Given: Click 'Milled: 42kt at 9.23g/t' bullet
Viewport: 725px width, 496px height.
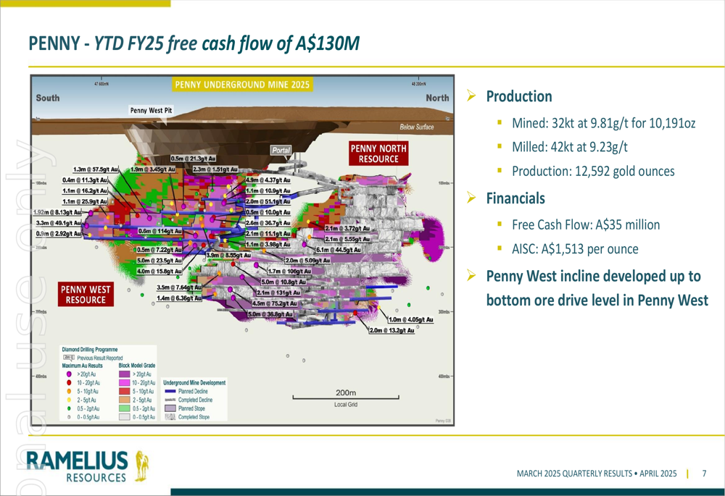Looking at the screenshot, I should tap(570, 147).
